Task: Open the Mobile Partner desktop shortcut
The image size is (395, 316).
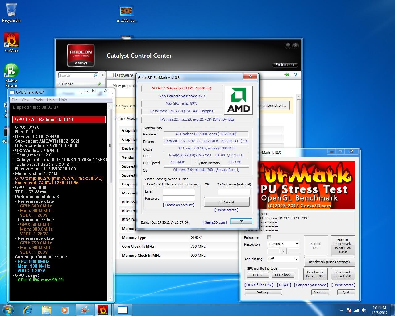Action: (x=11, y=75)
